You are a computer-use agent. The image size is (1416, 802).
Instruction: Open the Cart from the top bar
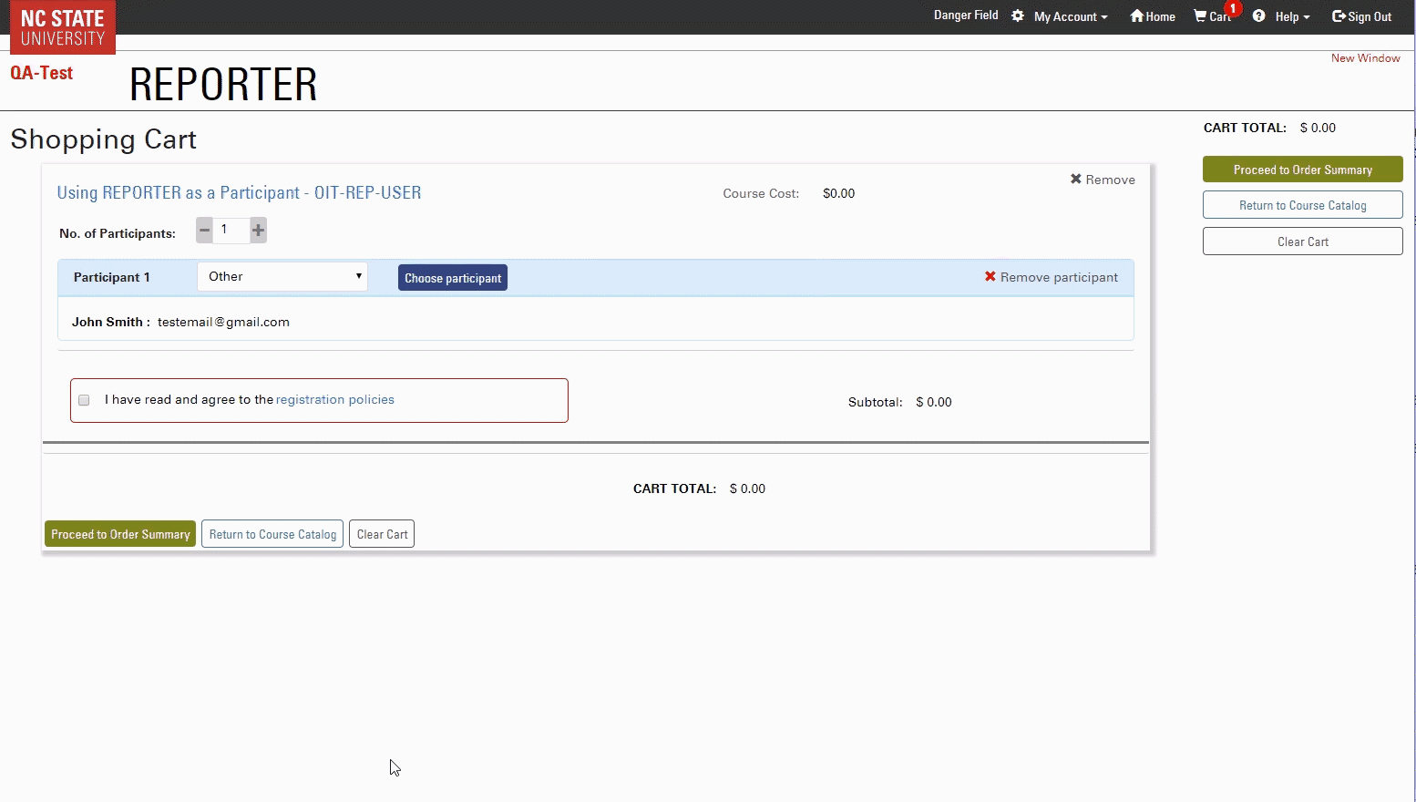(1213, 16)
